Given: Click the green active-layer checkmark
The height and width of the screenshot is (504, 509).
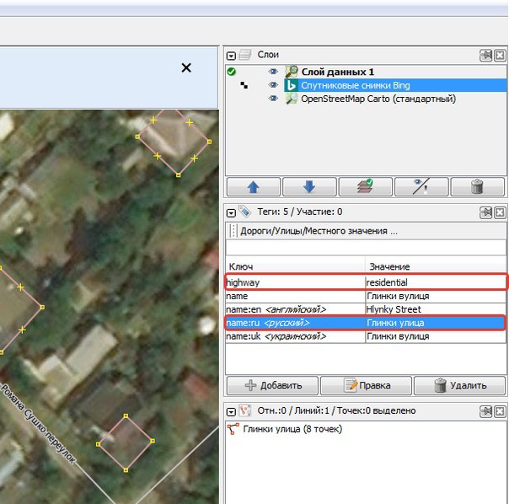Looking at the screenshot, I should pyautogui.click(x=232, y=72).
